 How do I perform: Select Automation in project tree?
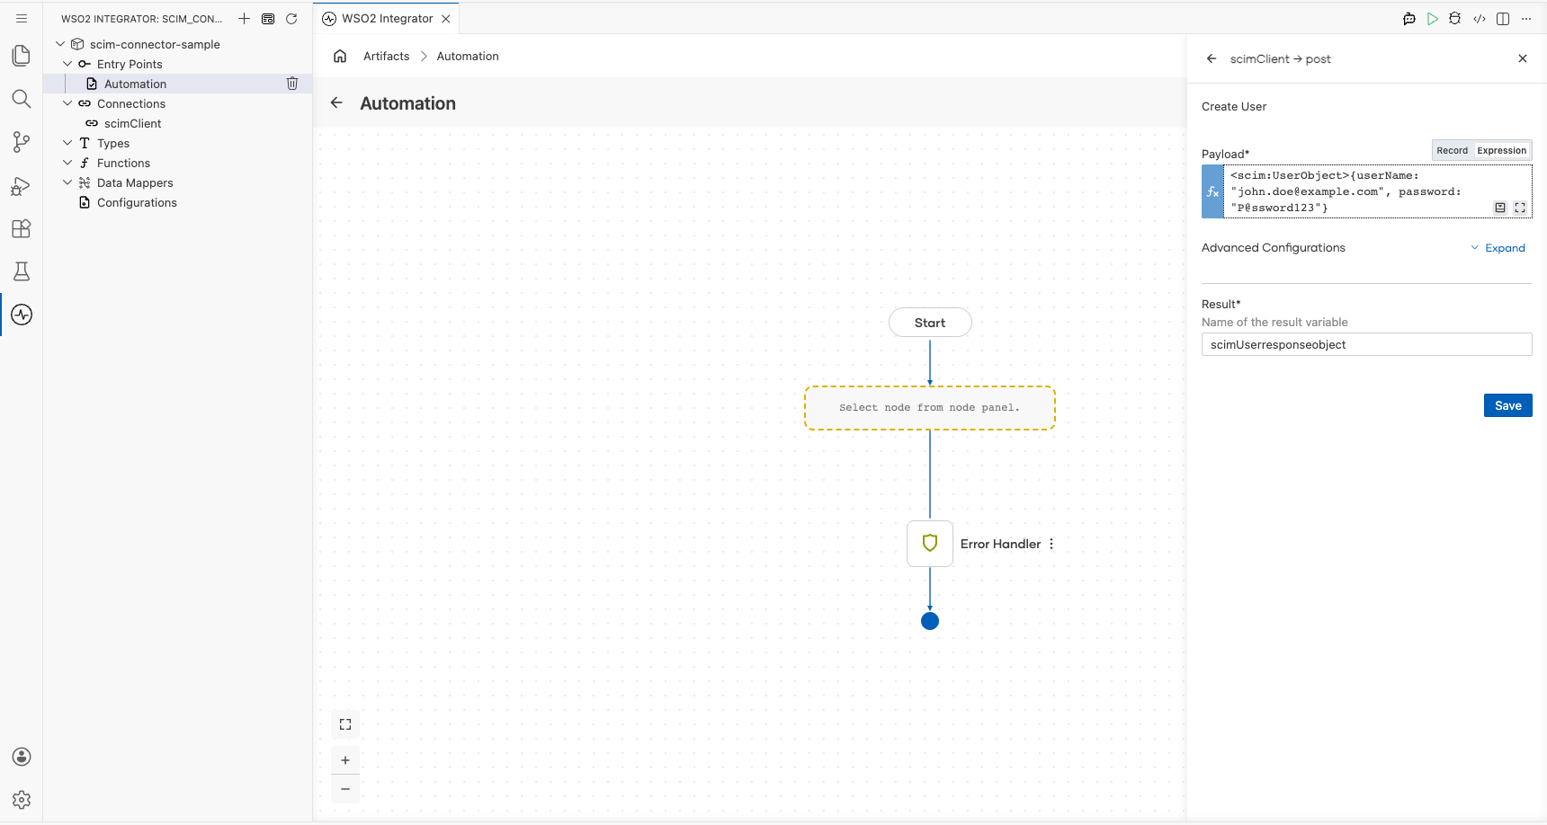(135, 84)
